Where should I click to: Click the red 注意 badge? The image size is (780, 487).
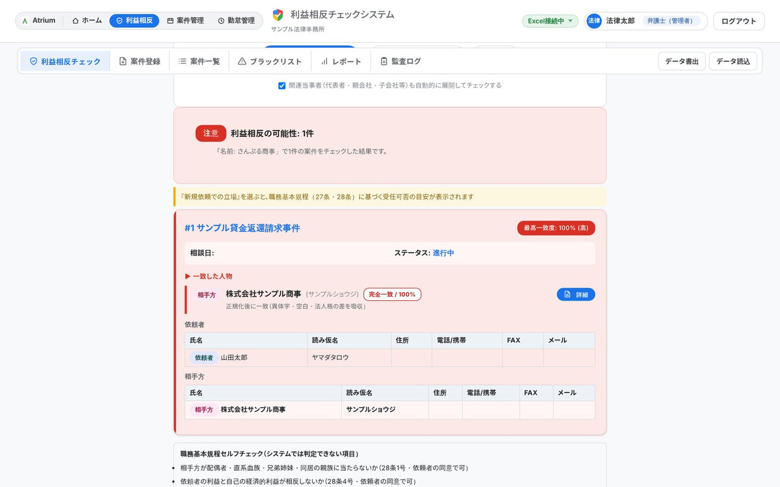(211, 133)
